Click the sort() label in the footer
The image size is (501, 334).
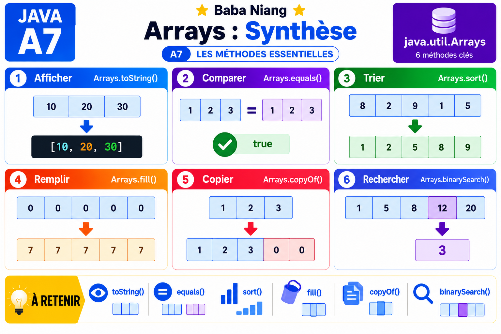(252, 292)
